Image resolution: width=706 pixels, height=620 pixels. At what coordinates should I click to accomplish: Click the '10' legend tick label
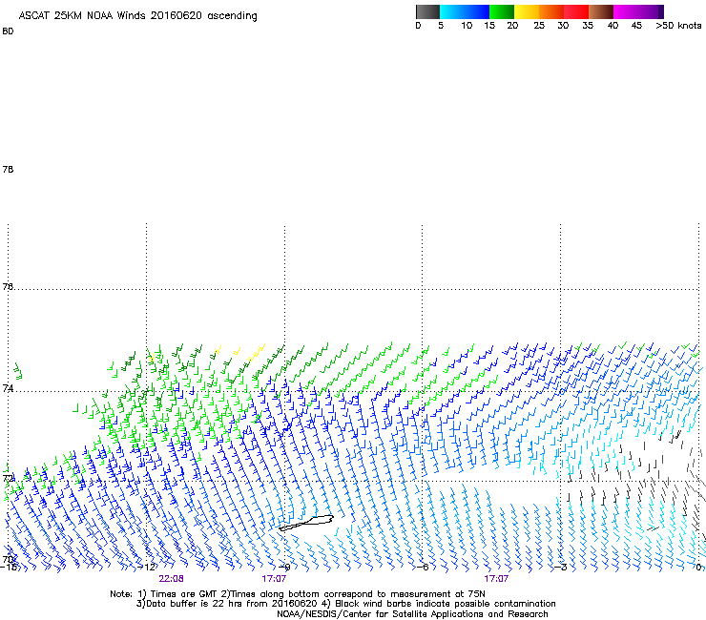click(x=467, y=26)
